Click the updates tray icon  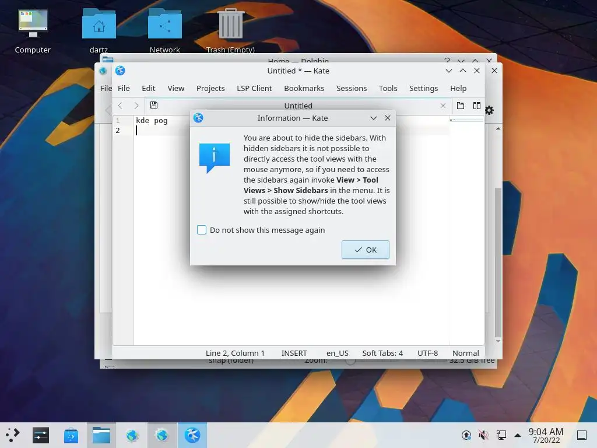coord(466,435)
